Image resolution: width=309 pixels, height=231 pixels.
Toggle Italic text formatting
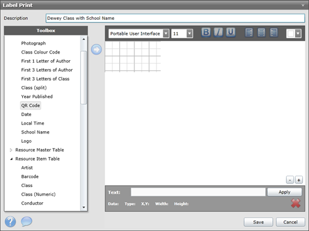pyautogui.click(x=218, y=32)
